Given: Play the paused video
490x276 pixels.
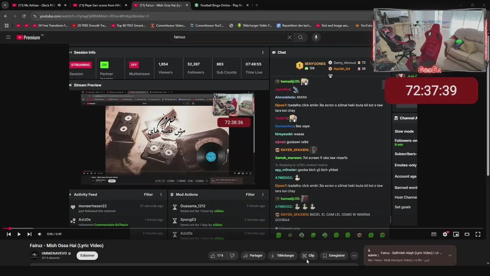Looking at the screenshot, I should (x=19, y=234).
